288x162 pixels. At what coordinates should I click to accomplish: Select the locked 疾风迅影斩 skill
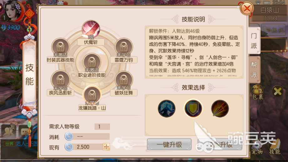pos(60,80)
